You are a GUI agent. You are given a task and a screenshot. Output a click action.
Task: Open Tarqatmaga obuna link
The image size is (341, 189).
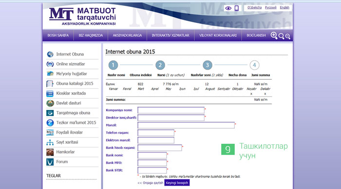[73, 113]
